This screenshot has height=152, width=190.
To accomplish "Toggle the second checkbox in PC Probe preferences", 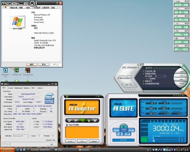I will pos(143,74).
